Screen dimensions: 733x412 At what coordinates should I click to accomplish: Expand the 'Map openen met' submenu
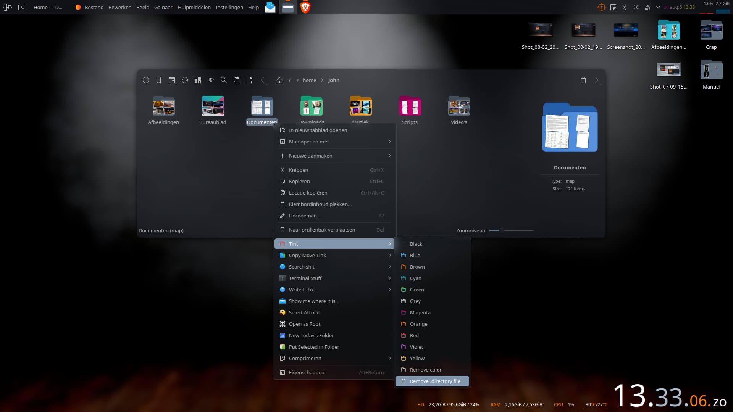pos(334,142)
